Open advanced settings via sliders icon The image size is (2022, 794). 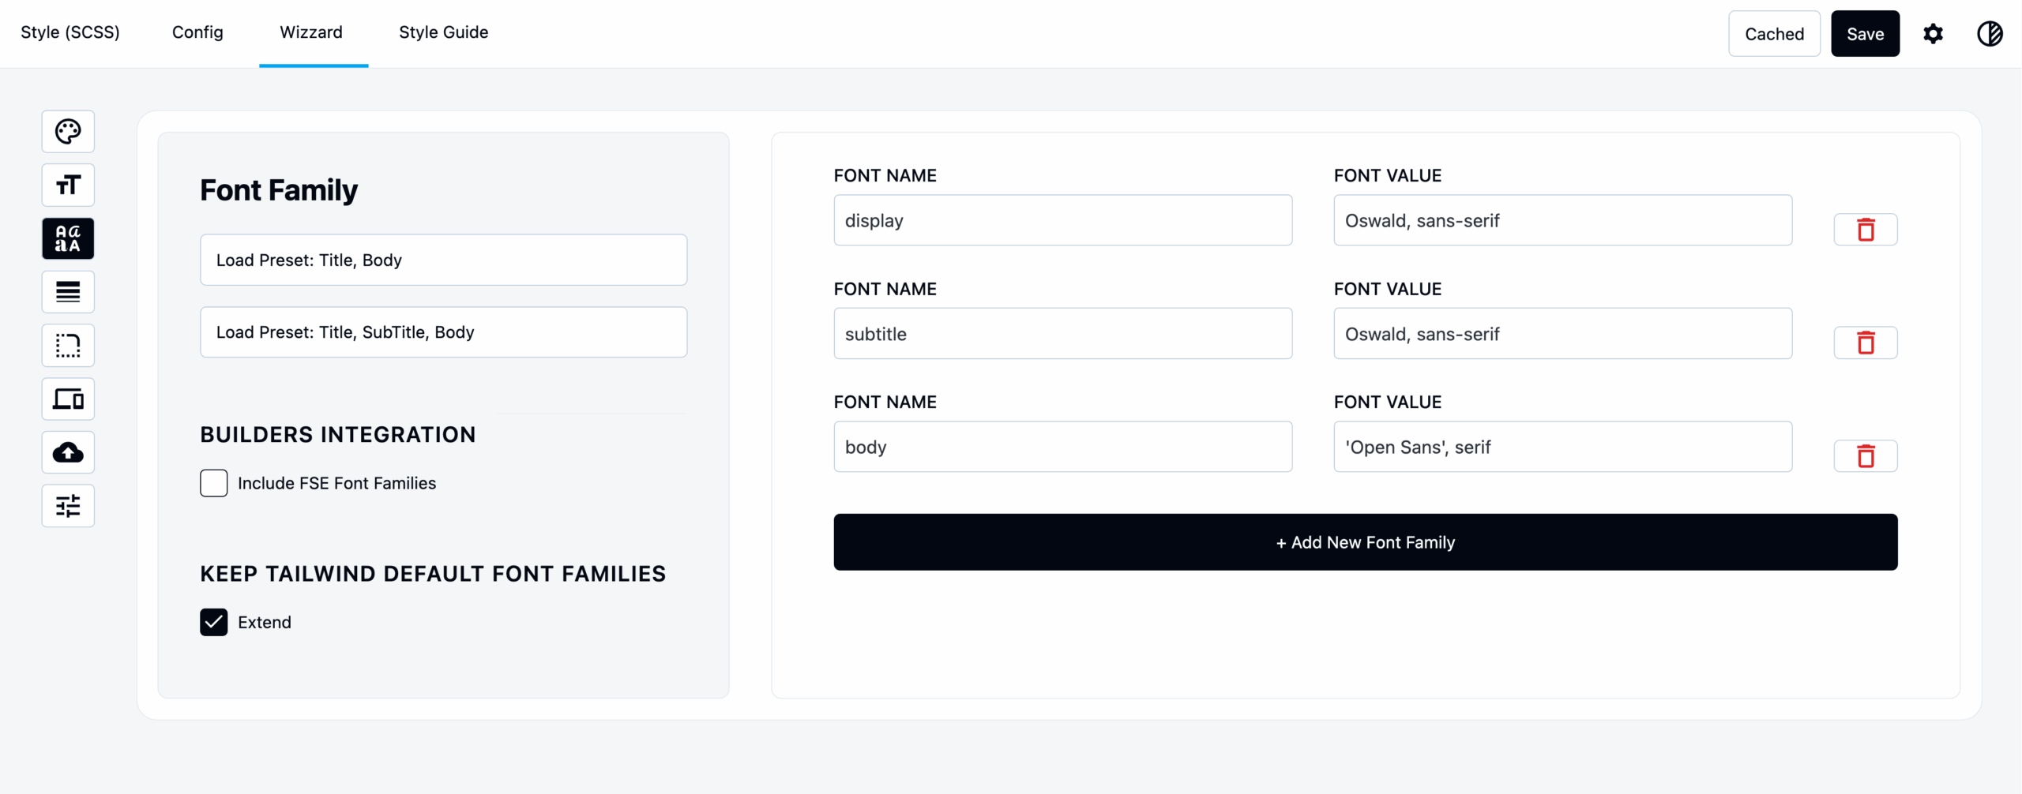coord(68,506)
